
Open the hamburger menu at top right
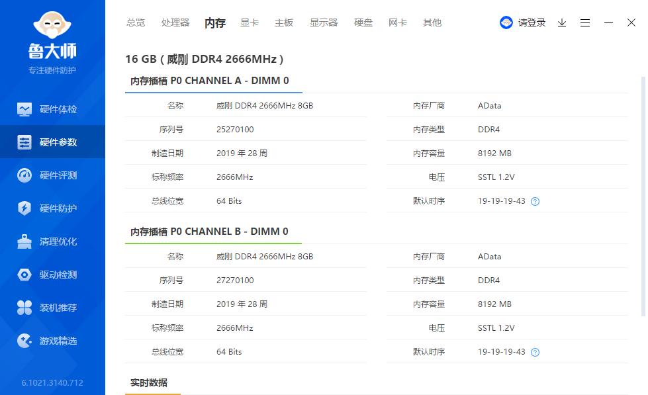(584, 22)
